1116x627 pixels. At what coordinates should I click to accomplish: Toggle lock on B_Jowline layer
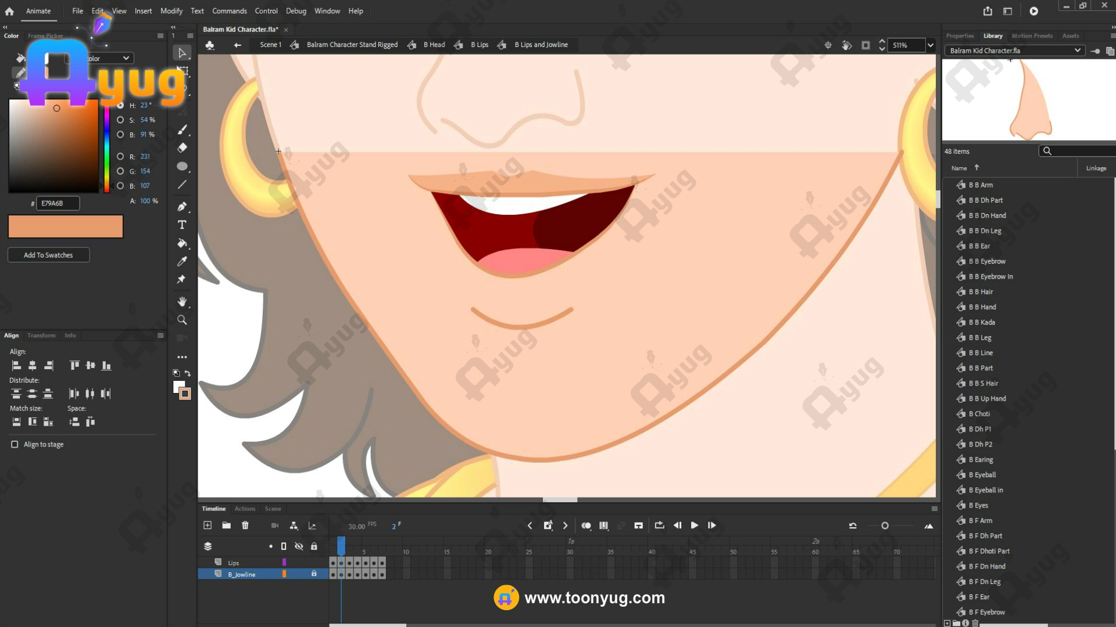click(x=314, y=574)
